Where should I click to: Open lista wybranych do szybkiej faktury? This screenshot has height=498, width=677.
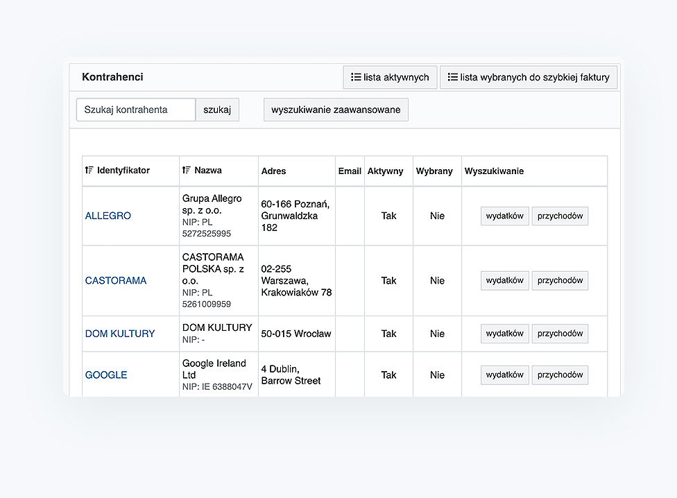[x=529, y=77]
